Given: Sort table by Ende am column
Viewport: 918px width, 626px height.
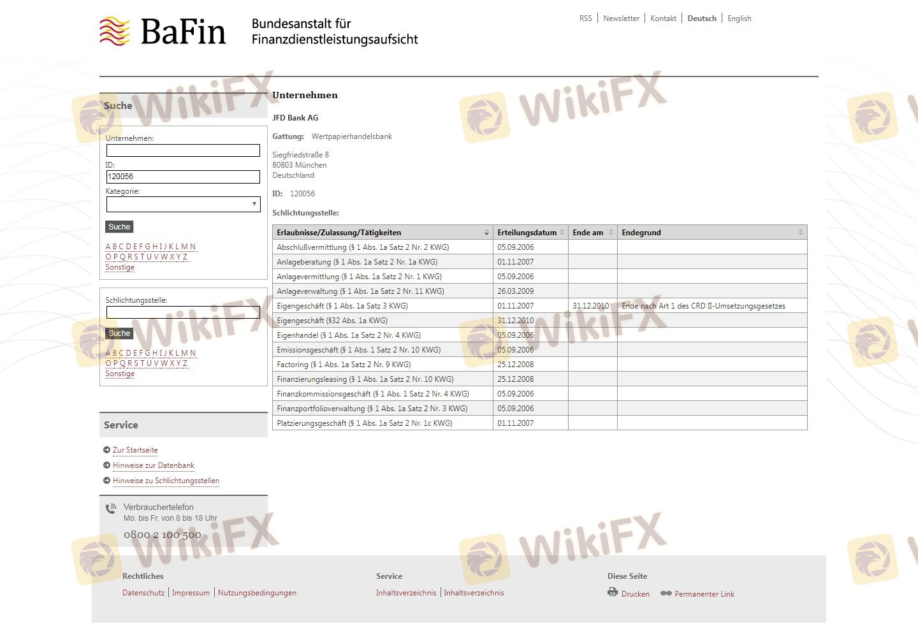Looking at the screenshot, I should 611,233.
